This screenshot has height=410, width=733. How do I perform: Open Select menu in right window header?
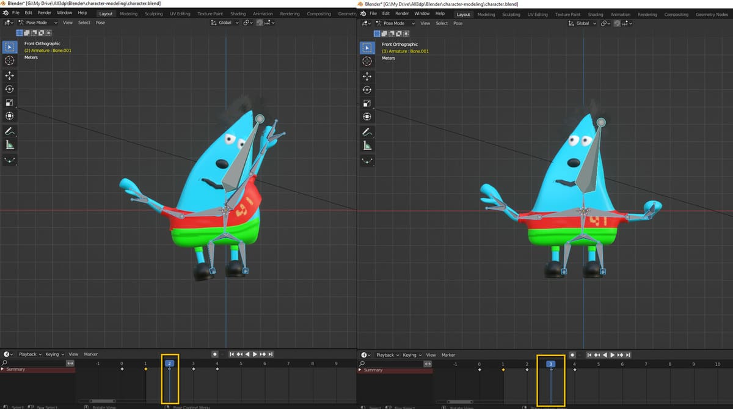point(442,23)
